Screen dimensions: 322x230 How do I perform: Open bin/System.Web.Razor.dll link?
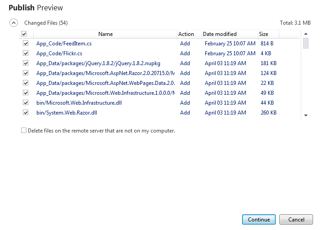66,113
